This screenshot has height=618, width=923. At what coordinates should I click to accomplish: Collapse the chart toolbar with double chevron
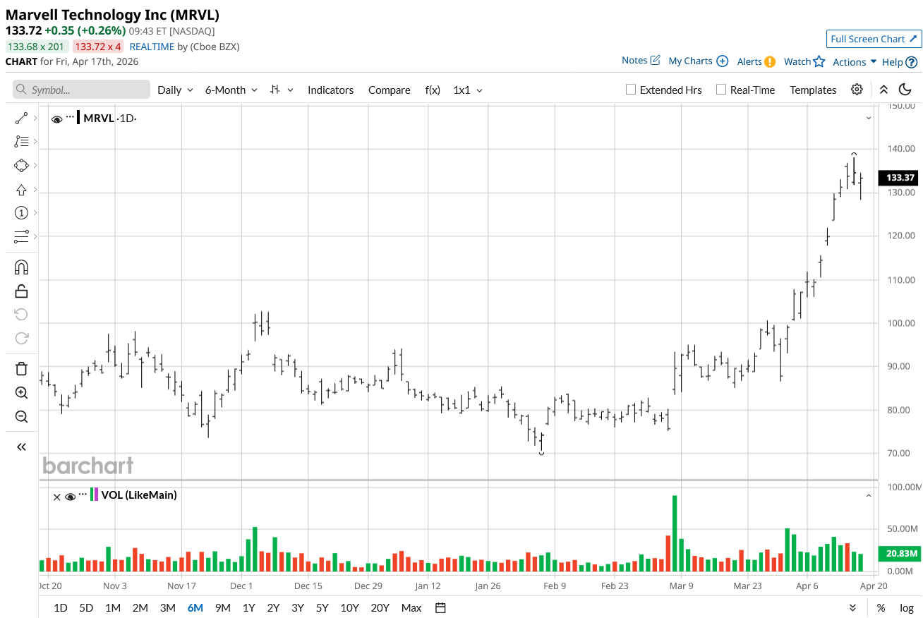(883, 90)
